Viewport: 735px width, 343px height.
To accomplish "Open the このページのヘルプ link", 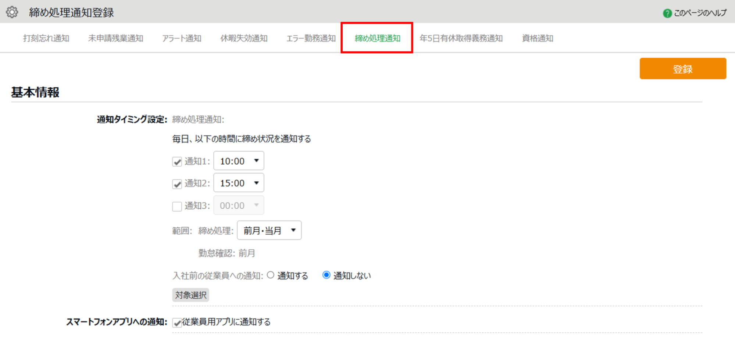I will [x=700, y=13].
